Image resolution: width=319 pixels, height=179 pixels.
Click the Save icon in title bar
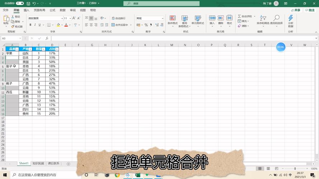pyautogui.click(x=28, y=4)
